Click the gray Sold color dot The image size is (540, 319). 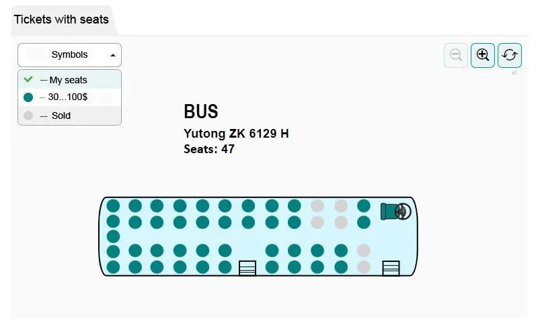click(x=28, y=116)
